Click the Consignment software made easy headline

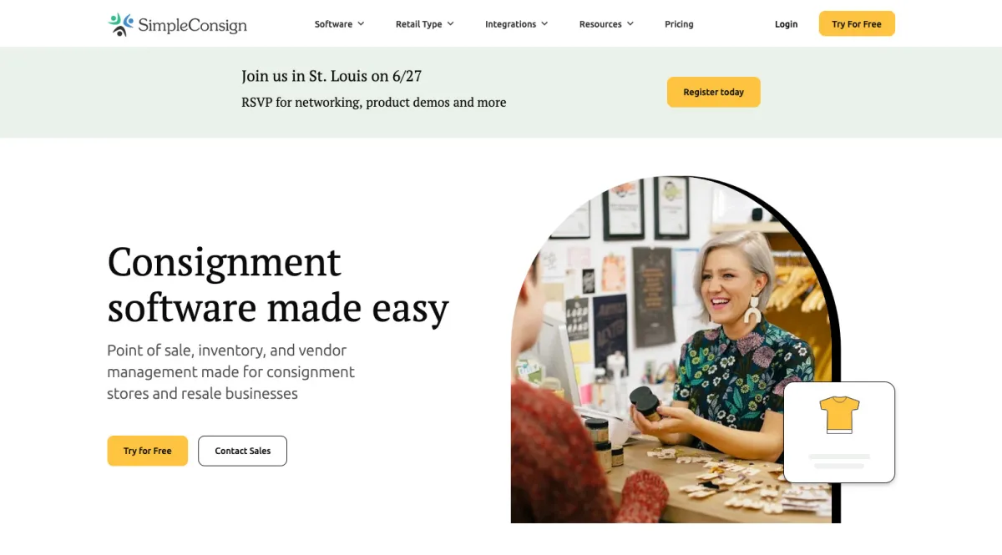pyautogui.click(x=278, y=285)
